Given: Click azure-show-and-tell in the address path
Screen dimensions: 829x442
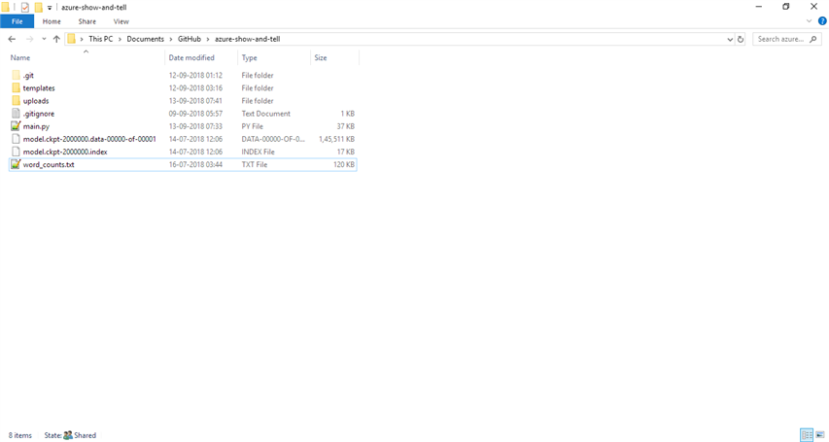Looking at the screenshot, I should [x=248, y=39].
